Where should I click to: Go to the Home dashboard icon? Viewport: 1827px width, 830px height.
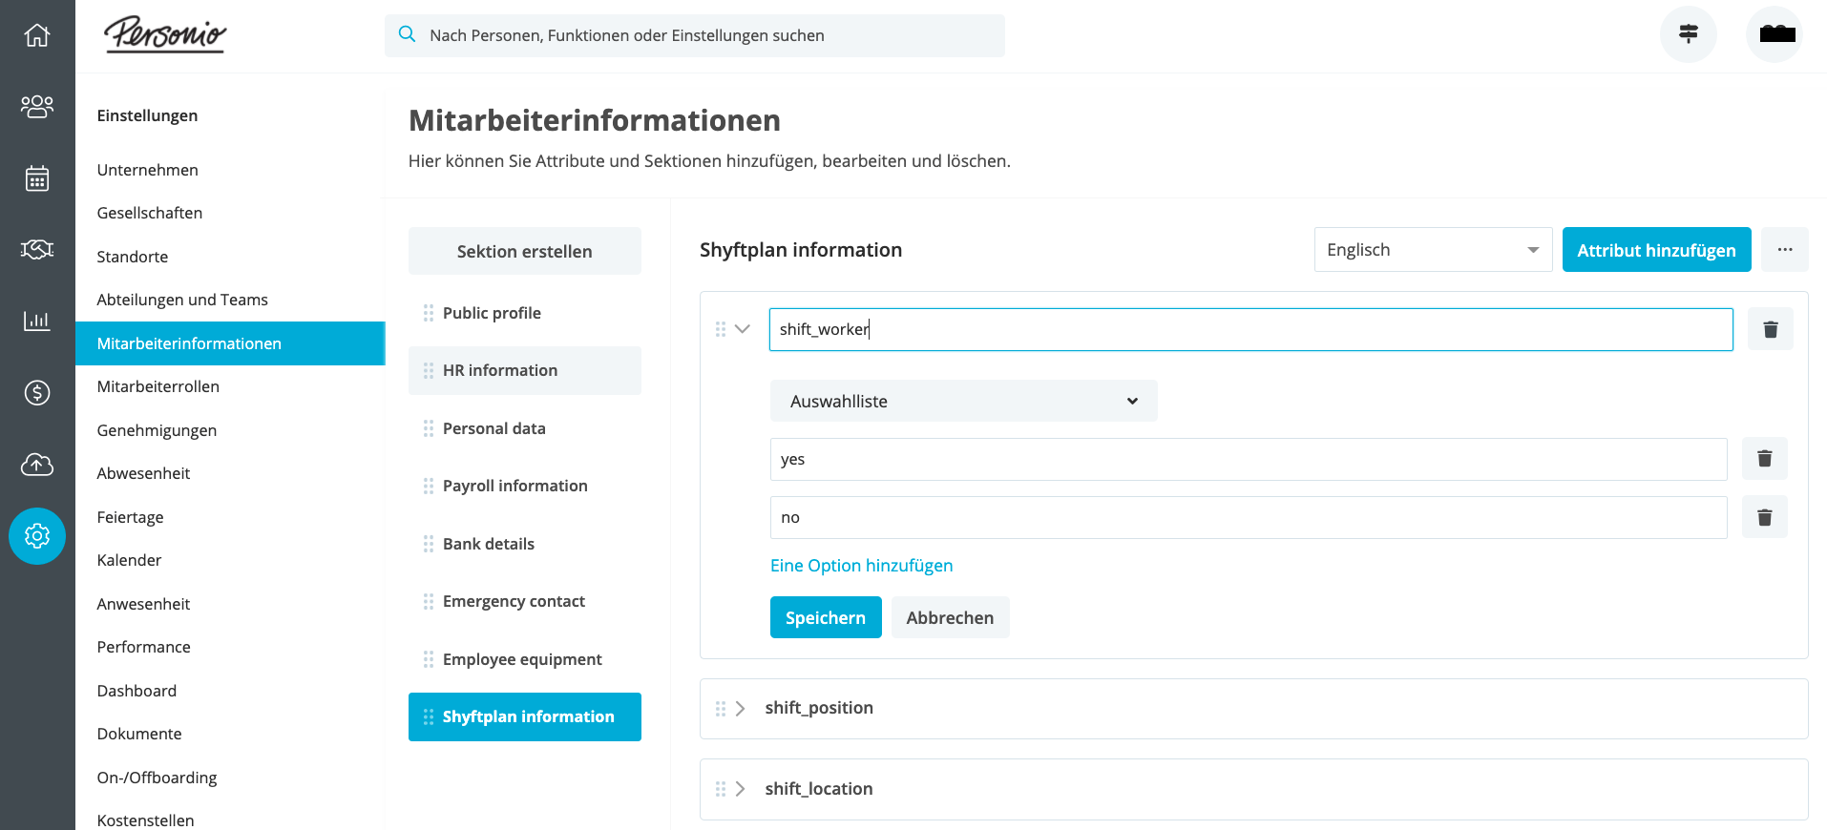click(x=37, y=35)
